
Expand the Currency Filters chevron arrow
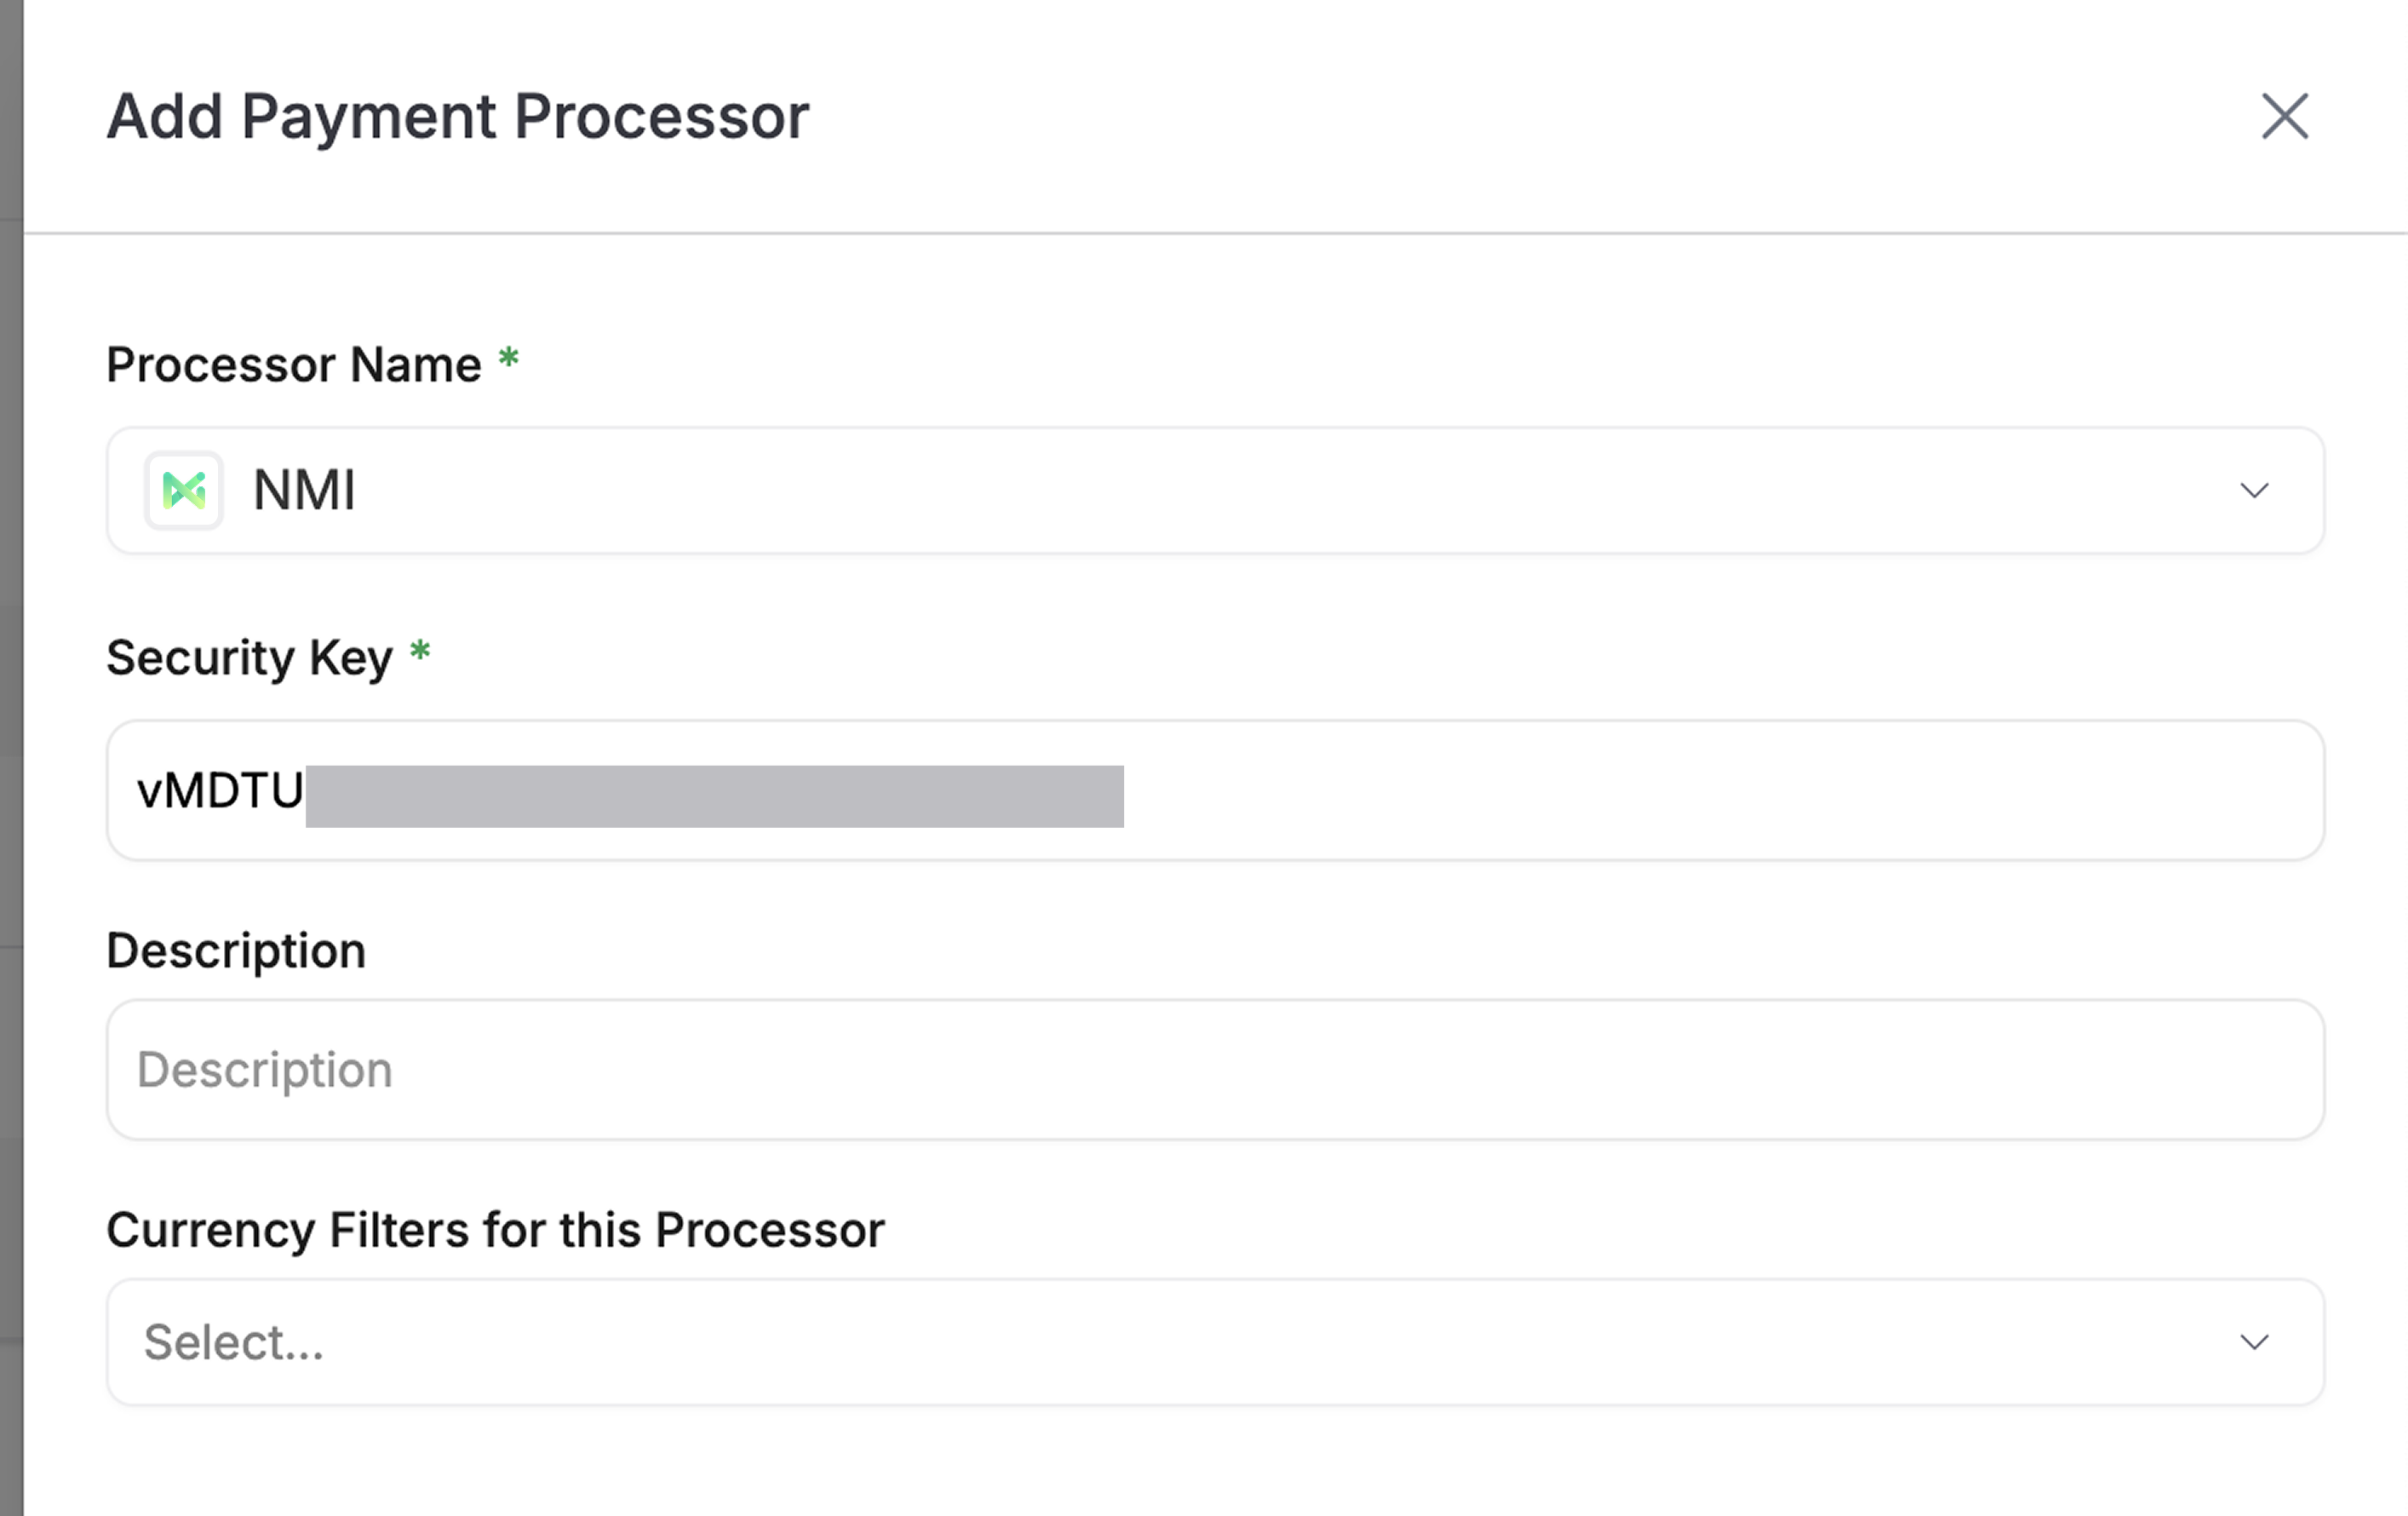coord(2254,1342)
